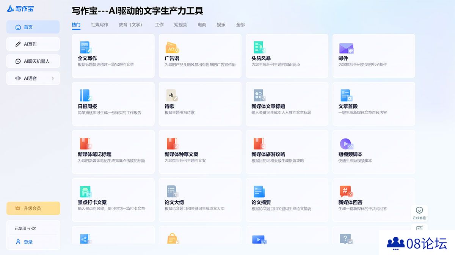
Task: Select the 新媒体旅游攻略 icon
Action: coord(259,143)
